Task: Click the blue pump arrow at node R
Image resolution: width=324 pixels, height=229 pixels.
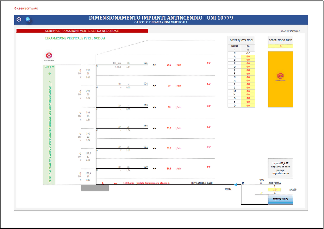Action: (x=235, y=184)
